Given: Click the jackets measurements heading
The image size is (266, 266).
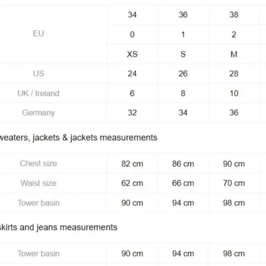Looking at the screenshot, I should coord(79,137).
